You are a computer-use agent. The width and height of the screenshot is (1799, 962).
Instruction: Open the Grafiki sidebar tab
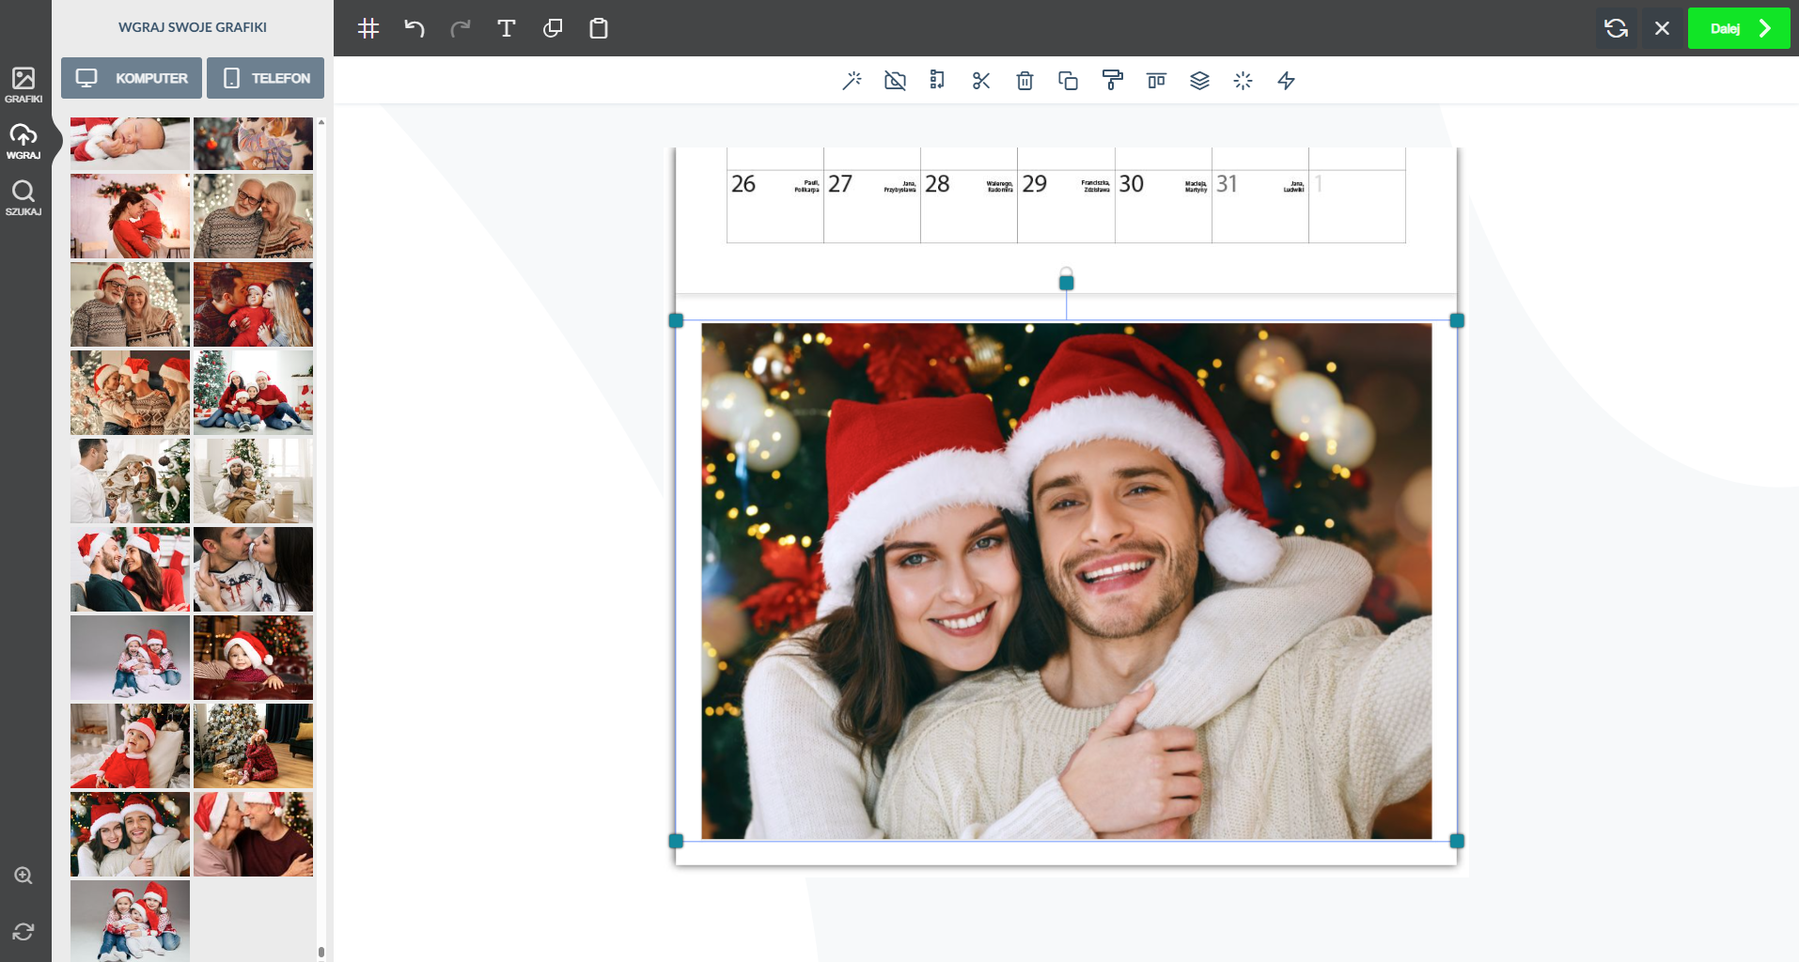23,85
